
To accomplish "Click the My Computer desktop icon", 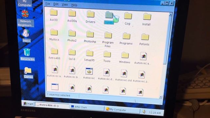I will pyautogui.click(x=25, y=3).
